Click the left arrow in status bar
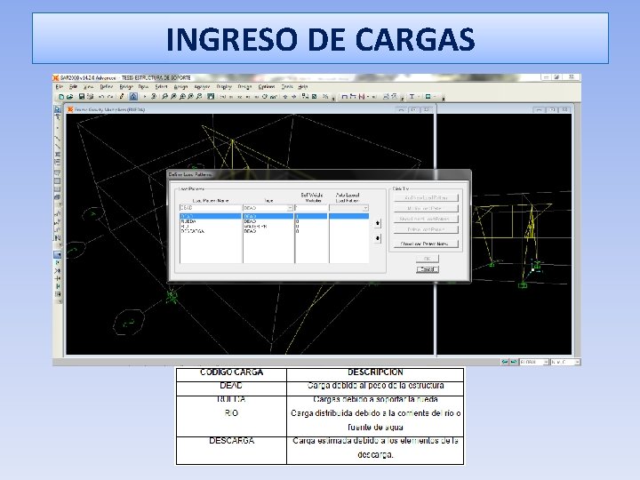The height and width of the screenshot is (480, 640). 505,362
